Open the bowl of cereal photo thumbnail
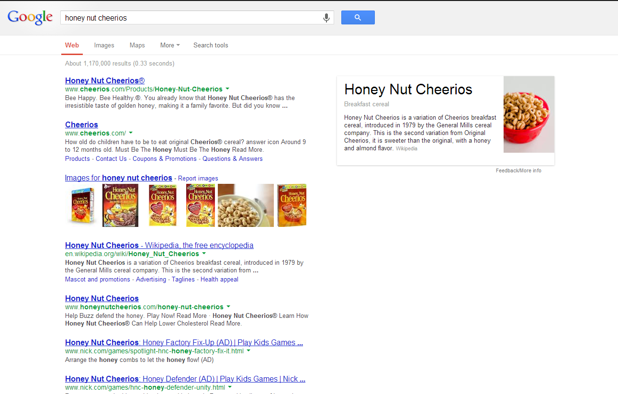Image resolution: width=618 pixels, height=394 pixels. pos(246,205)
